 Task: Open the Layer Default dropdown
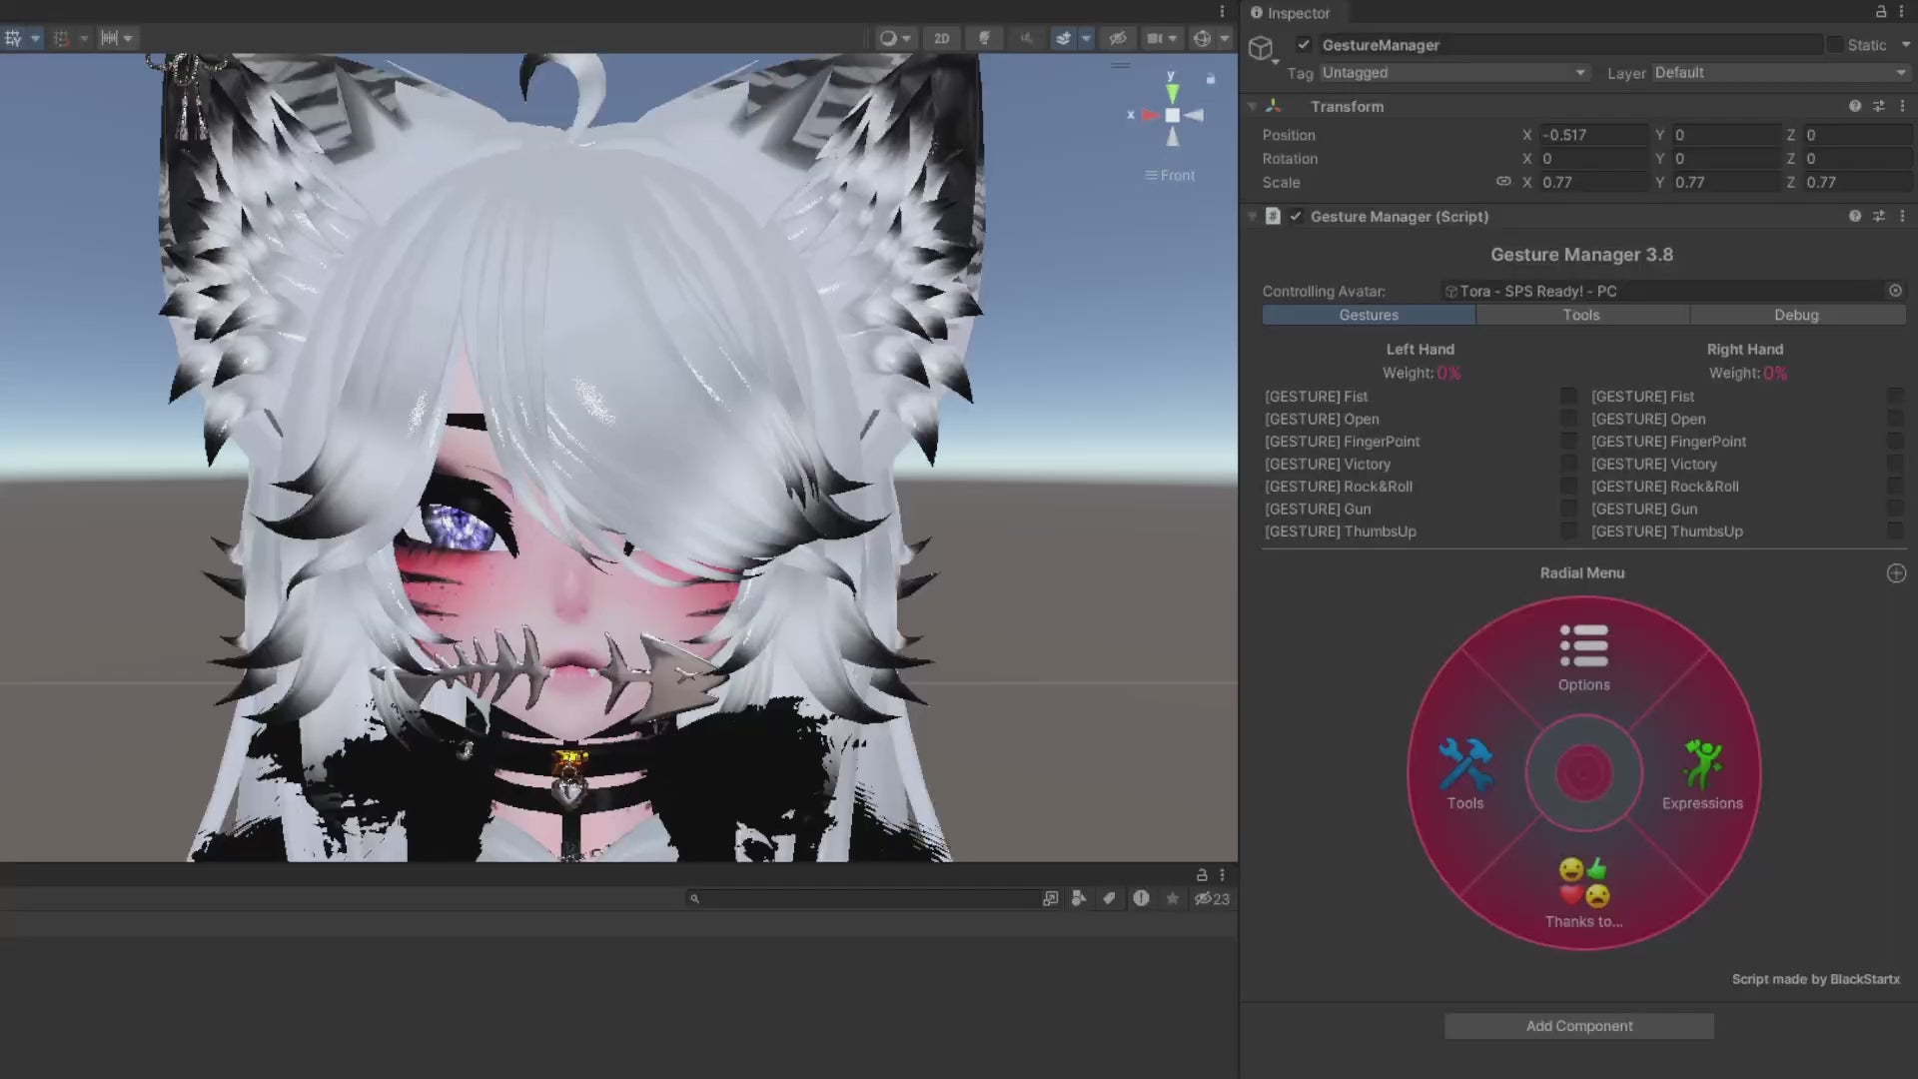1779,73
